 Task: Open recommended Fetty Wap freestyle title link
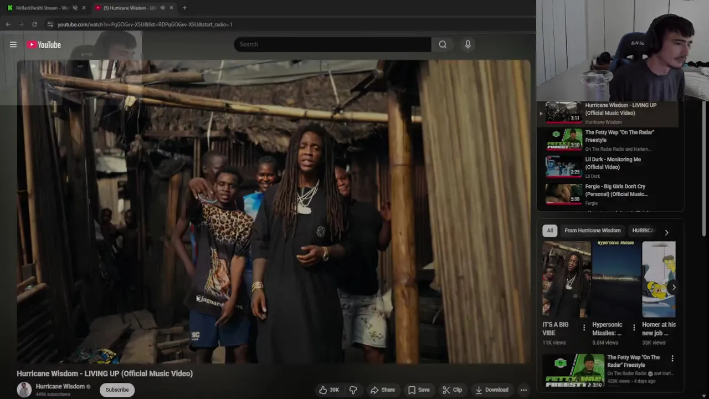point(633,361)
